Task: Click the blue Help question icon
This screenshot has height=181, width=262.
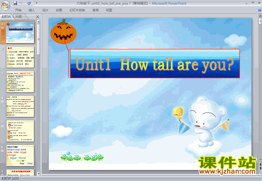Action: click(260, 10)
